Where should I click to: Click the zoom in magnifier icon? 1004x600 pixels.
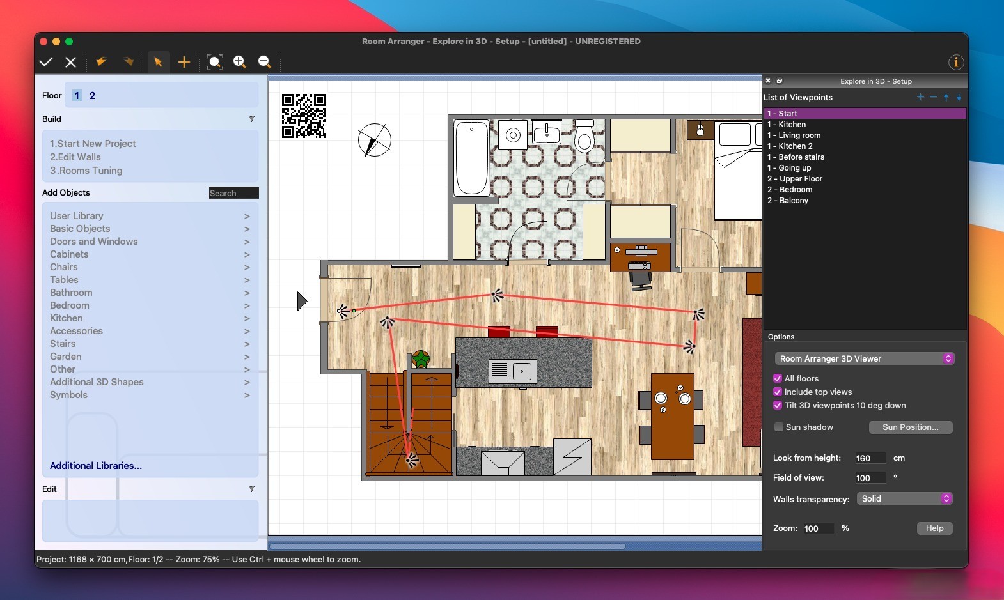240,62
